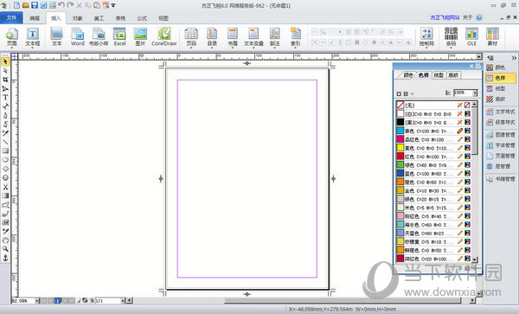This screenshot has height=314, width=519.
Task: Select the 青色 cyan swatch
Action: click(x=433, y=131)
